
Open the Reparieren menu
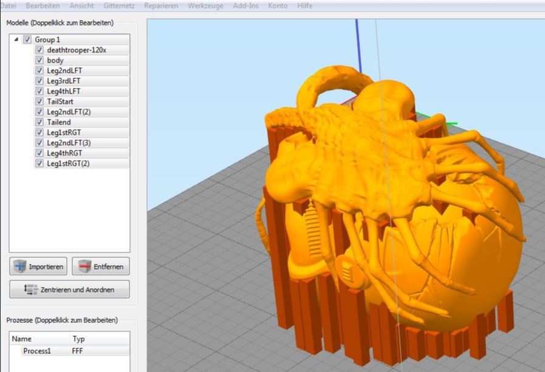(161, 6)
